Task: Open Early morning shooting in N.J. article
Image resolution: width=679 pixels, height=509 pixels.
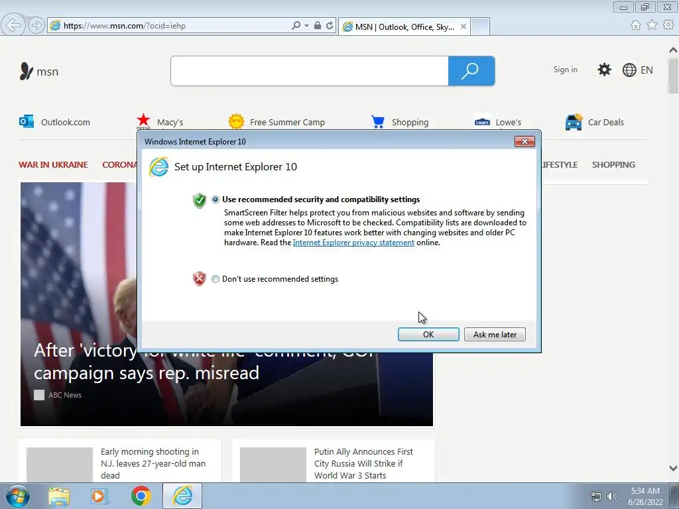Action: [x=153, y=463]
